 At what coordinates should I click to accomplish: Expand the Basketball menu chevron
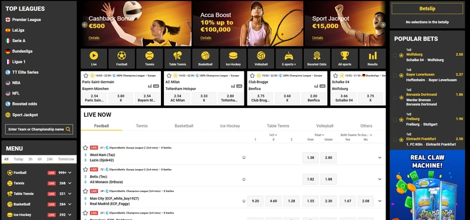click(x=70, y=204)
